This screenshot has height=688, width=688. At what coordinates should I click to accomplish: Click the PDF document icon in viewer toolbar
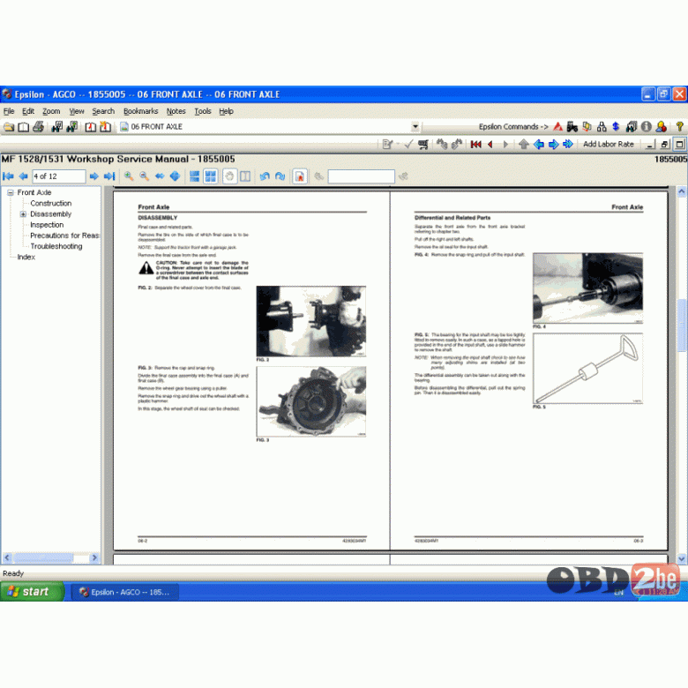(x=300, y=176)
